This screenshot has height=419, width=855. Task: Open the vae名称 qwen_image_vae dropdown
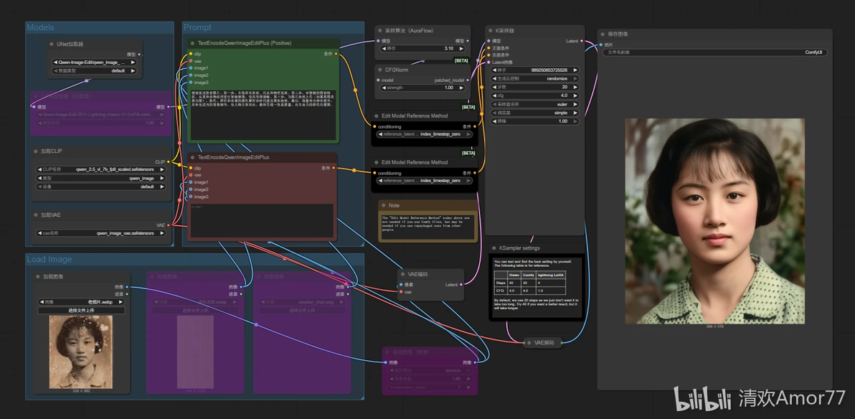(101, 233)
